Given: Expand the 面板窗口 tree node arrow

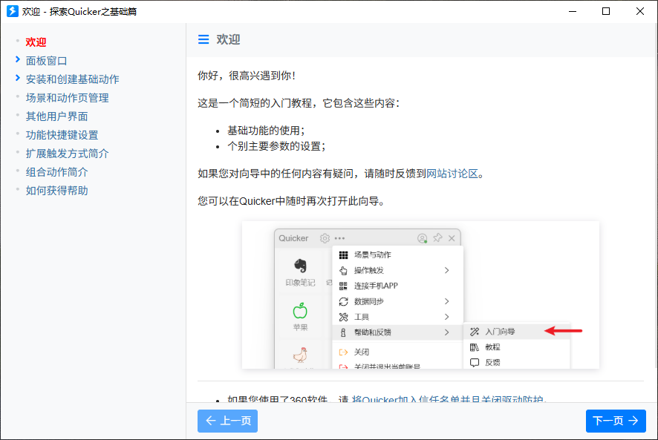Looking at the screenshot, I should pyautogui.click(x=17, y=59).
